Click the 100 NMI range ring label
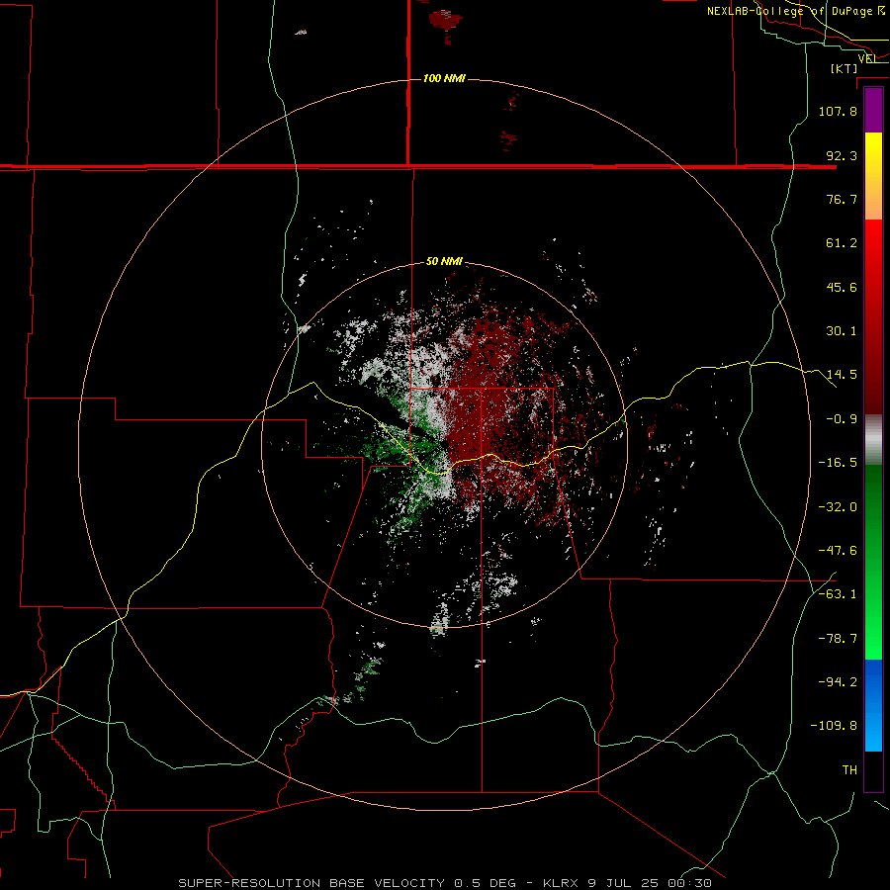The width and height of the screenshot is (890, 890). (x=444, y=78)
